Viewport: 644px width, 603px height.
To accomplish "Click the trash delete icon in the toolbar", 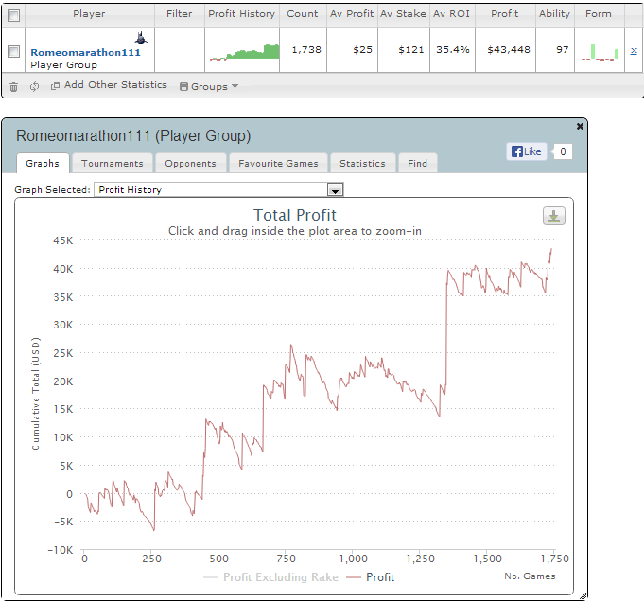I will coord(13,87).
